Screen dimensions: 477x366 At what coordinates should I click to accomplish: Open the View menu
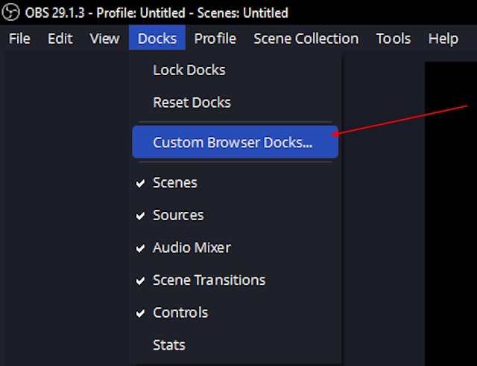(104, 39)
